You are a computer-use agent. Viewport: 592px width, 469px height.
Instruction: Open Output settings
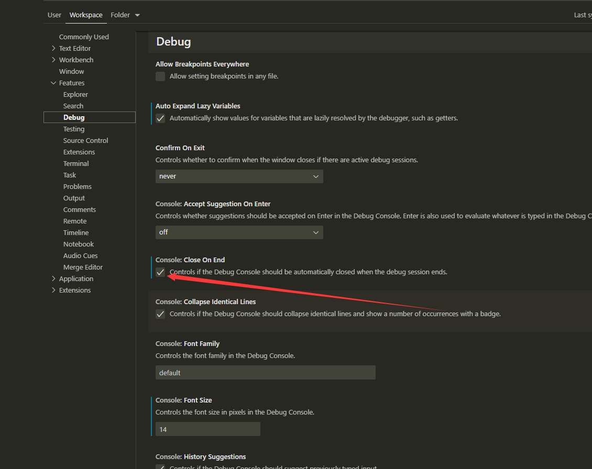74,198
